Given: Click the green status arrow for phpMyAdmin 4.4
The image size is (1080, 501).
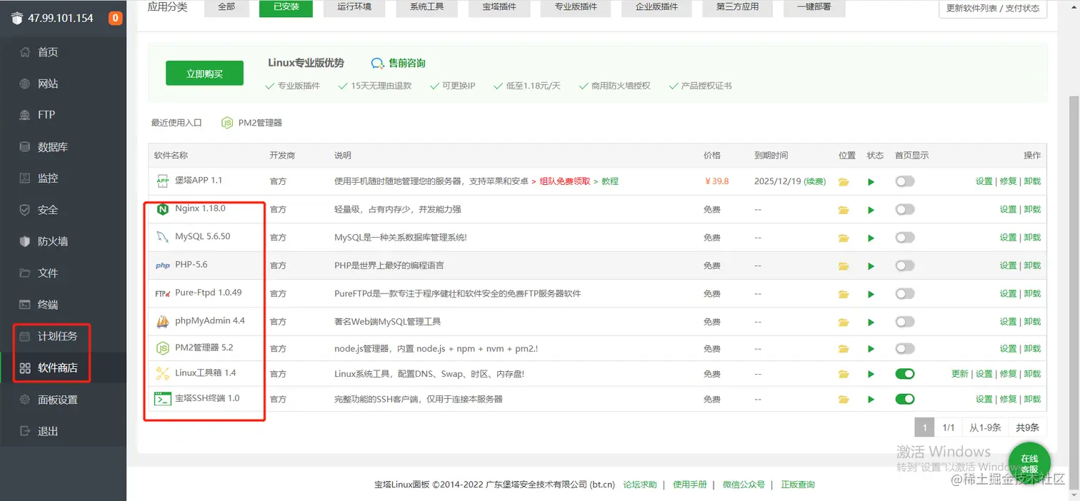Looking at the screenshot, I should click(871, 322).
